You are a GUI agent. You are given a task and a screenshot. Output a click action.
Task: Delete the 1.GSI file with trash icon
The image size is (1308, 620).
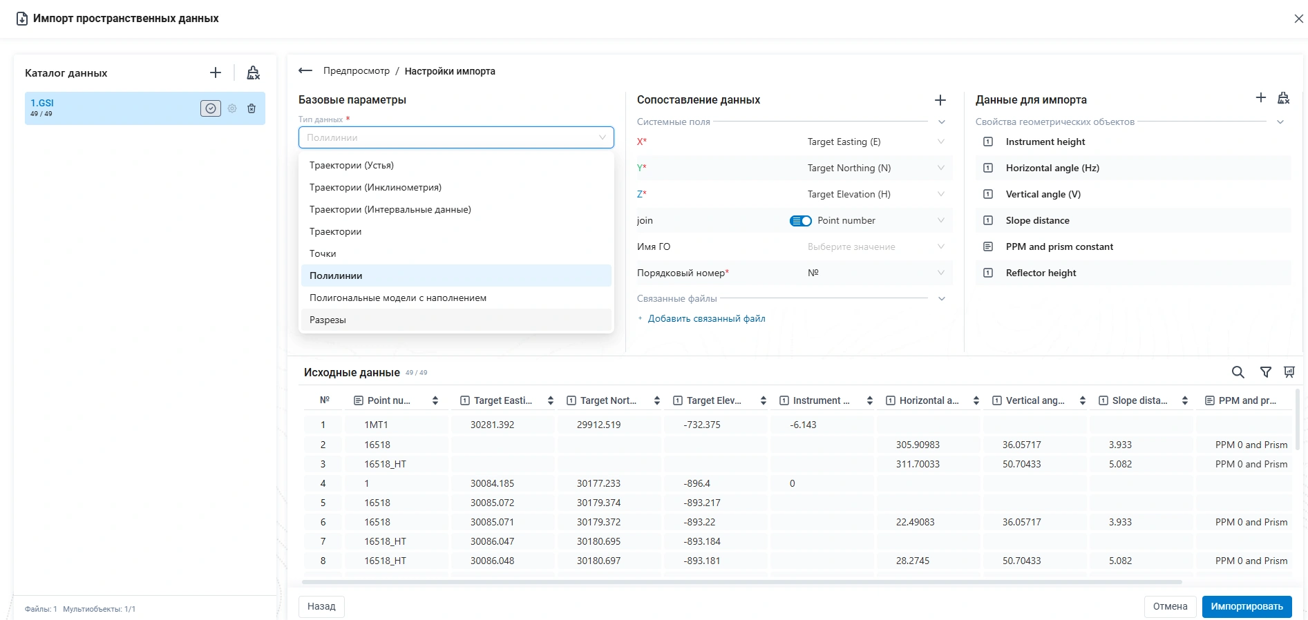point(252,108)
